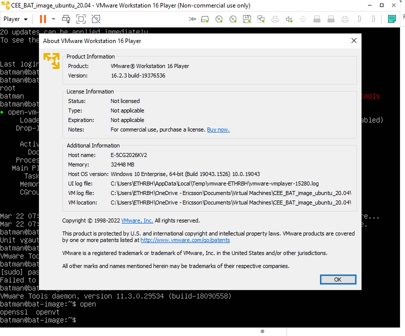This screenshot has height=336, width=405.
Task: Toggle the pause state of the VM
Action: (x=42, y=18)
